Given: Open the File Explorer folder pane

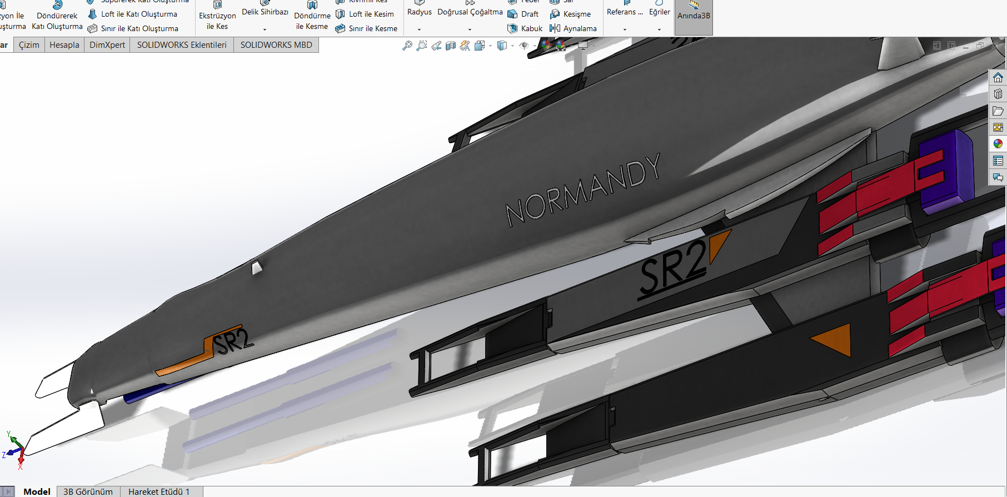Looking at the screenshot, I should (x=998, y=111).
